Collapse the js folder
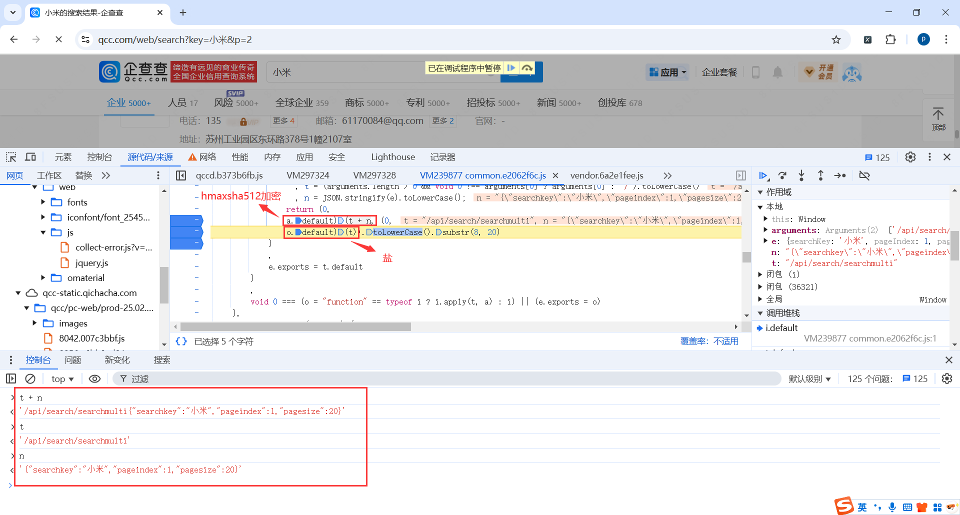The width and height of the screenshot is (960, 515). coord(43,232)
